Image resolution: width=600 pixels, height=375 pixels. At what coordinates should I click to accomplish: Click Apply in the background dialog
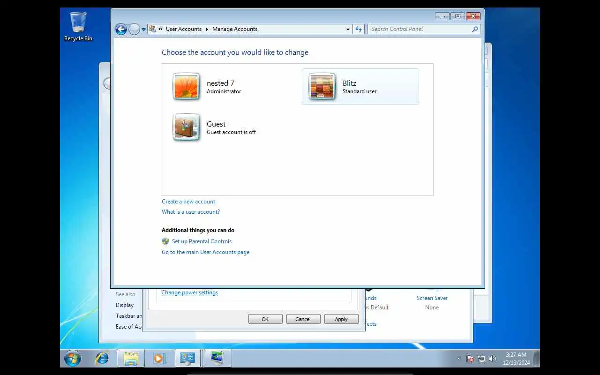pyautogui.click(x=341, y=319)
